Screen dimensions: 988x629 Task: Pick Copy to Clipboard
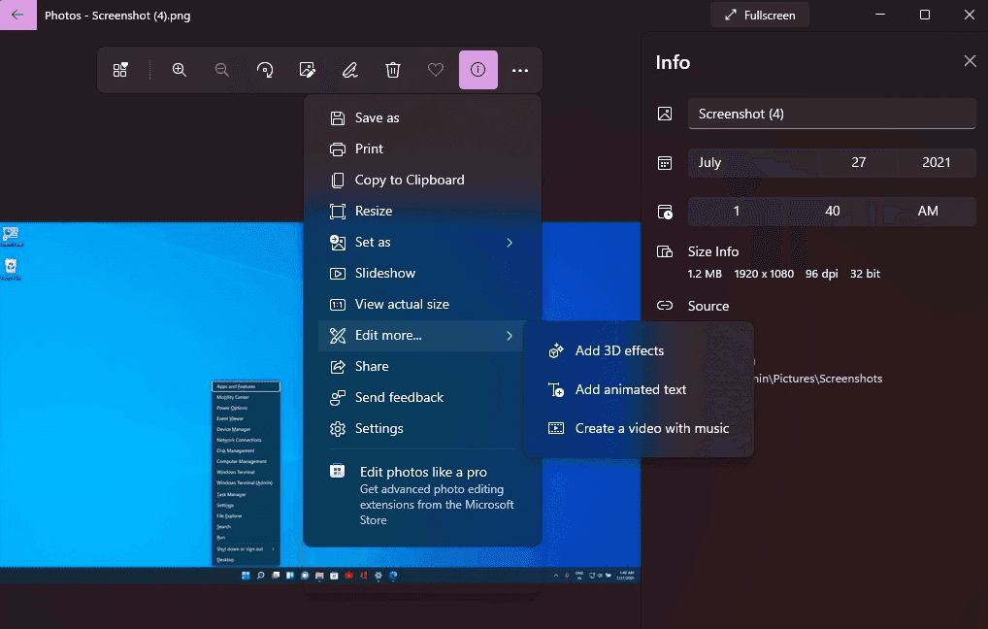point(421,180)
